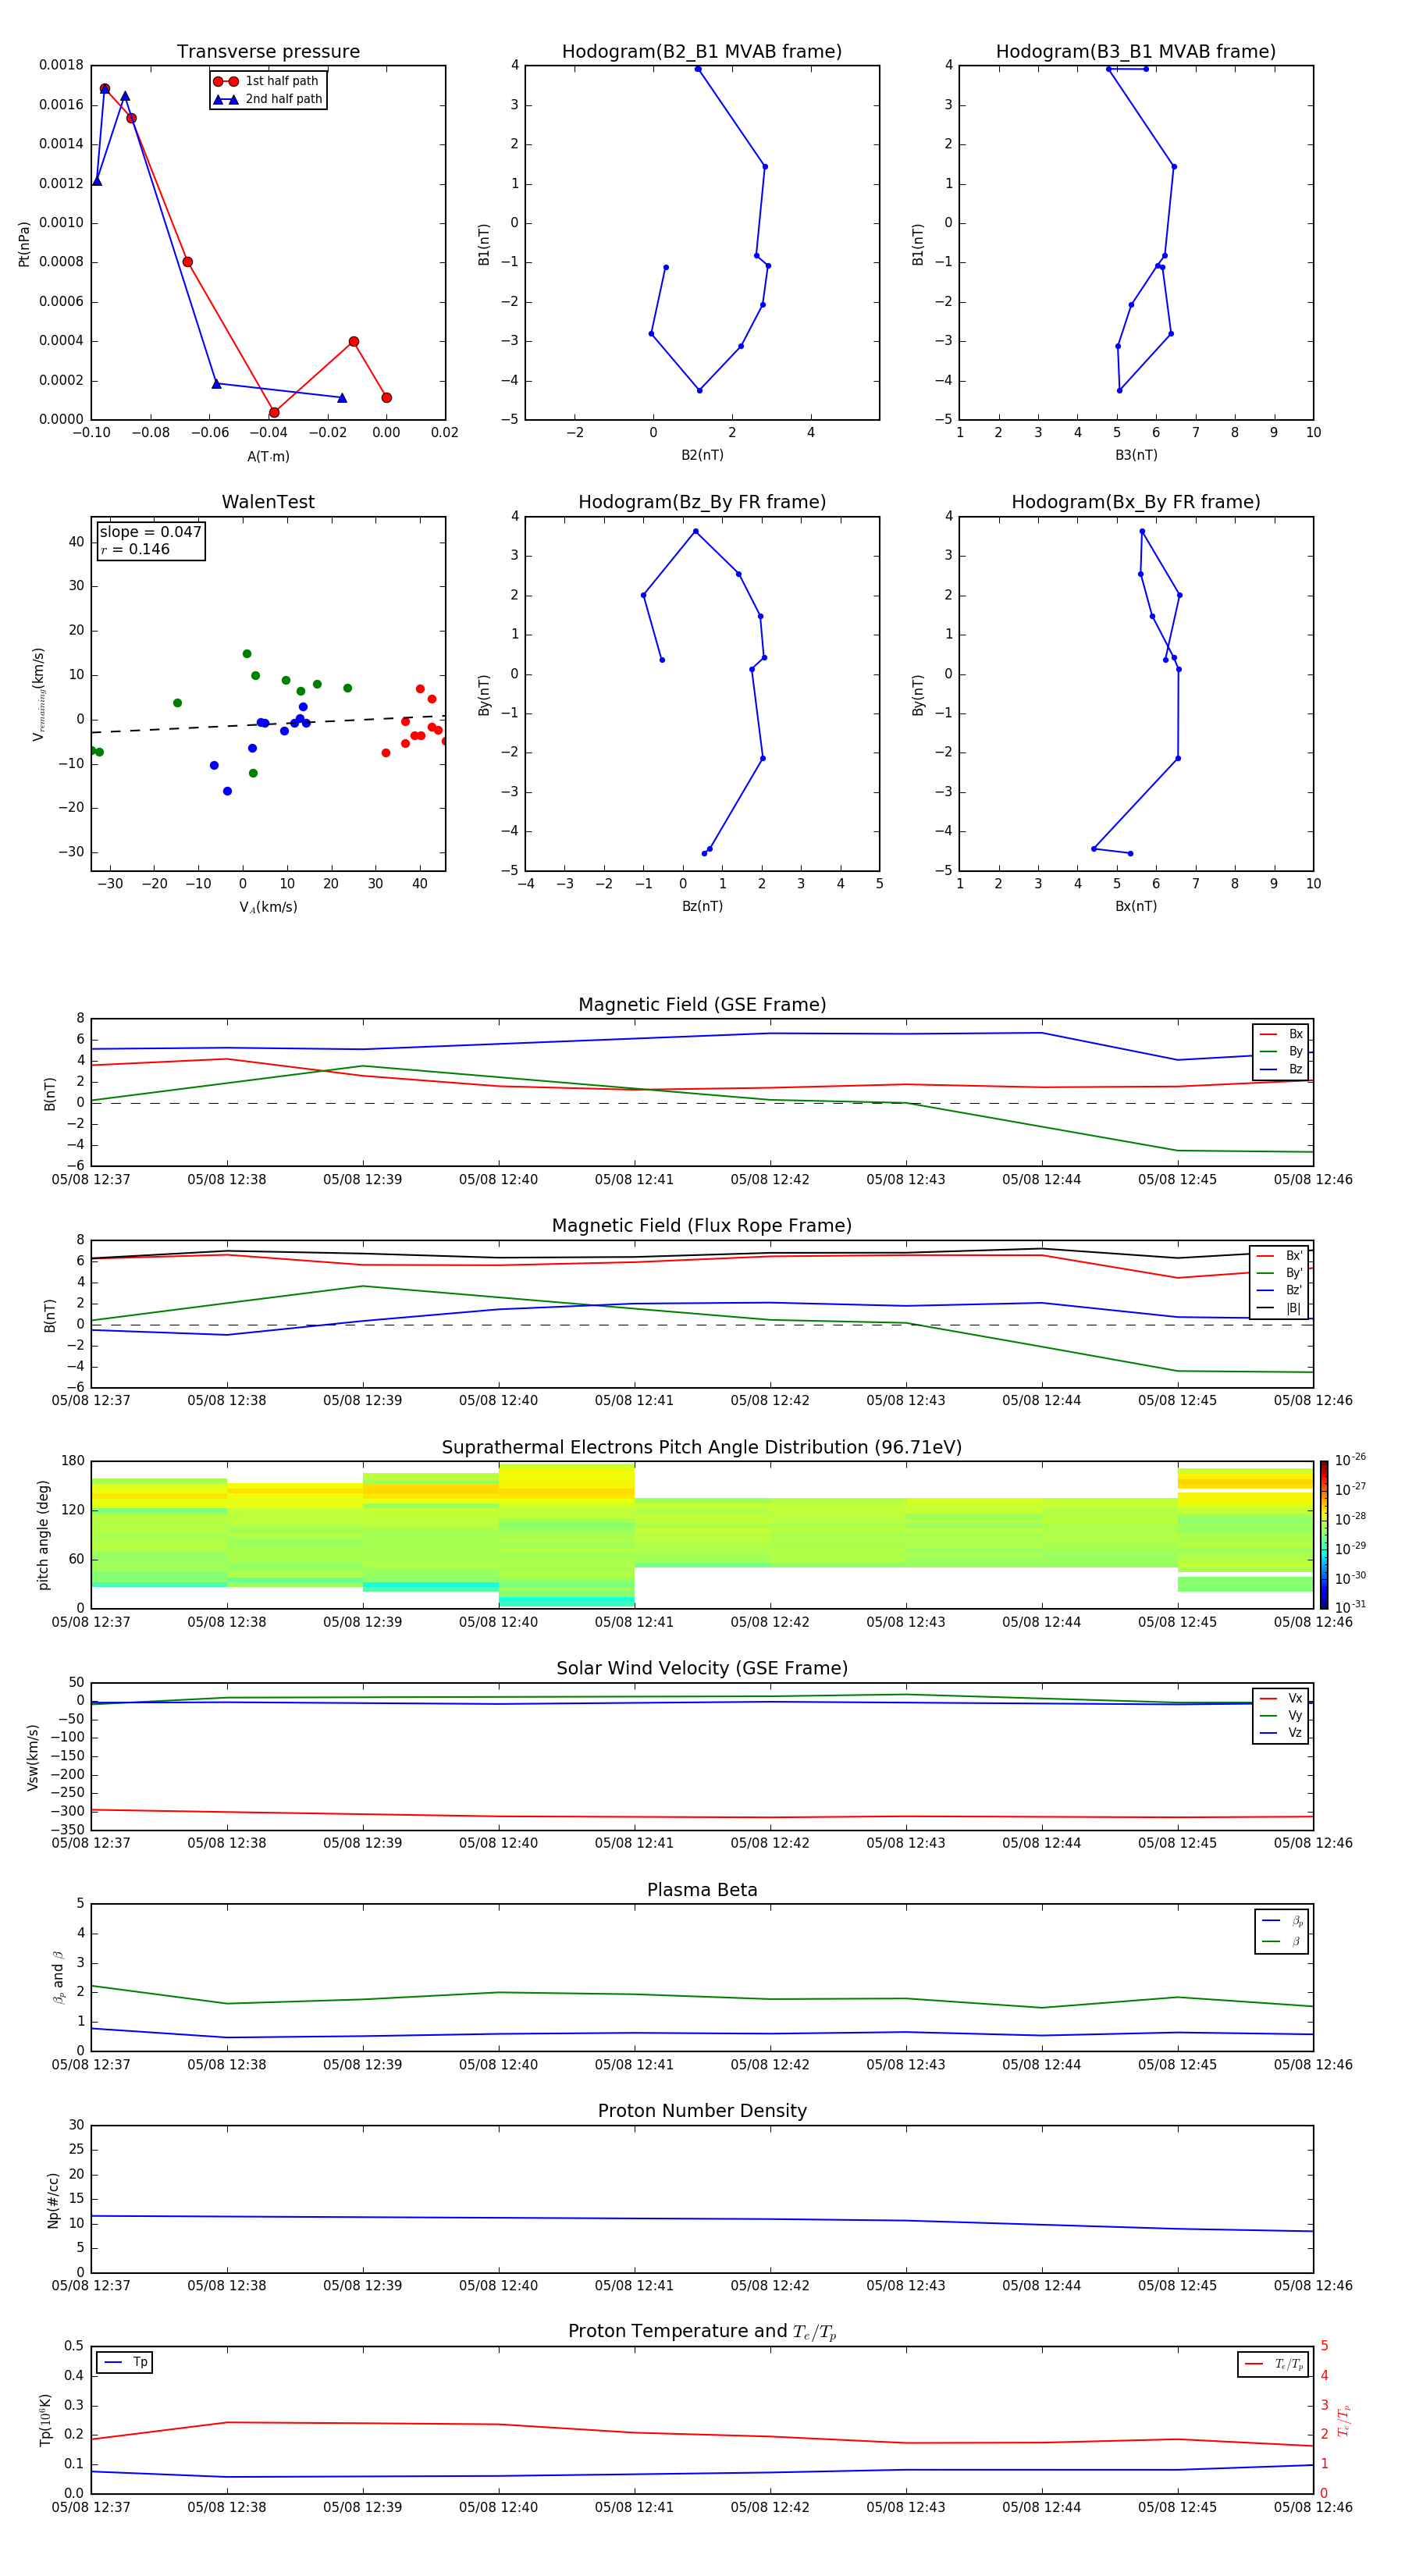Select Bz' in Flux Rope legend
Screen dimensions: 1405x2576
tap(1281, 1290)
